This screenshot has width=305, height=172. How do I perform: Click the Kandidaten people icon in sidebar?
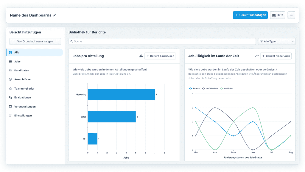click(x=10, y=70)
